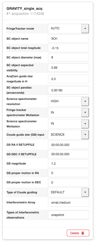
Task: Expand Science spectrometer Wollaston dropdown
Action: click(85, 124)
